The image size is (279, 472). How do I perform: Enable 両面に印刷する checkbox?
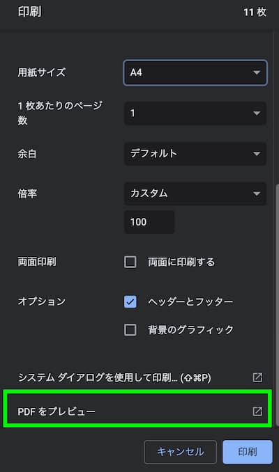pyautogui.click(x=130, y=262)
